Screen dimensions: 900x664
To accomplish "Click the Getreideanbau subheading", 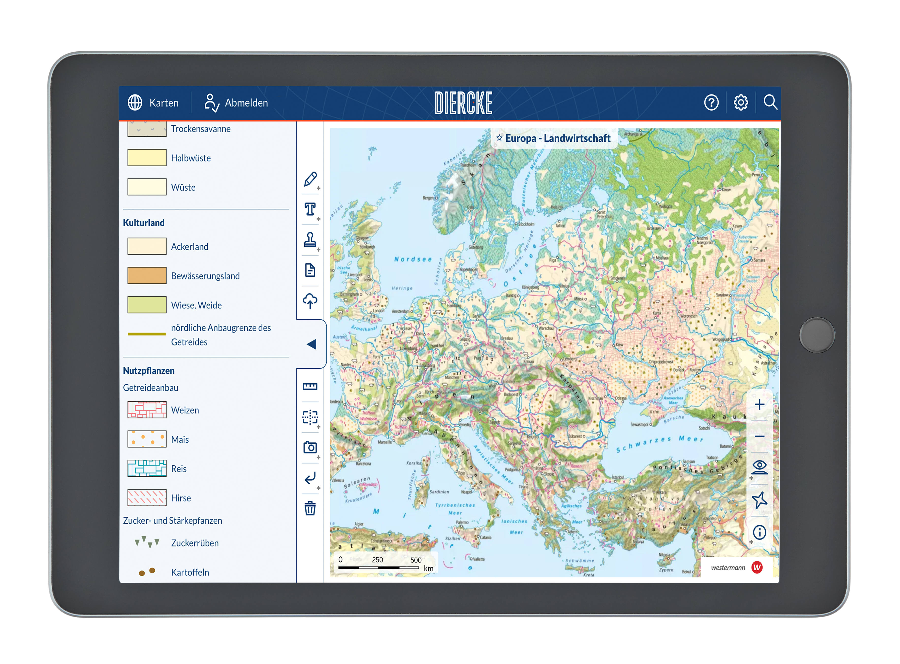I will [150, 388].
